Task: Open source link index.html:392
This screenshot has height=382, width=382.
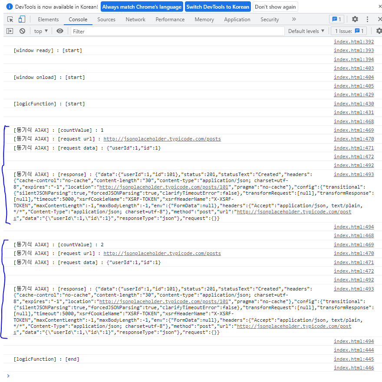Action: 354,42
